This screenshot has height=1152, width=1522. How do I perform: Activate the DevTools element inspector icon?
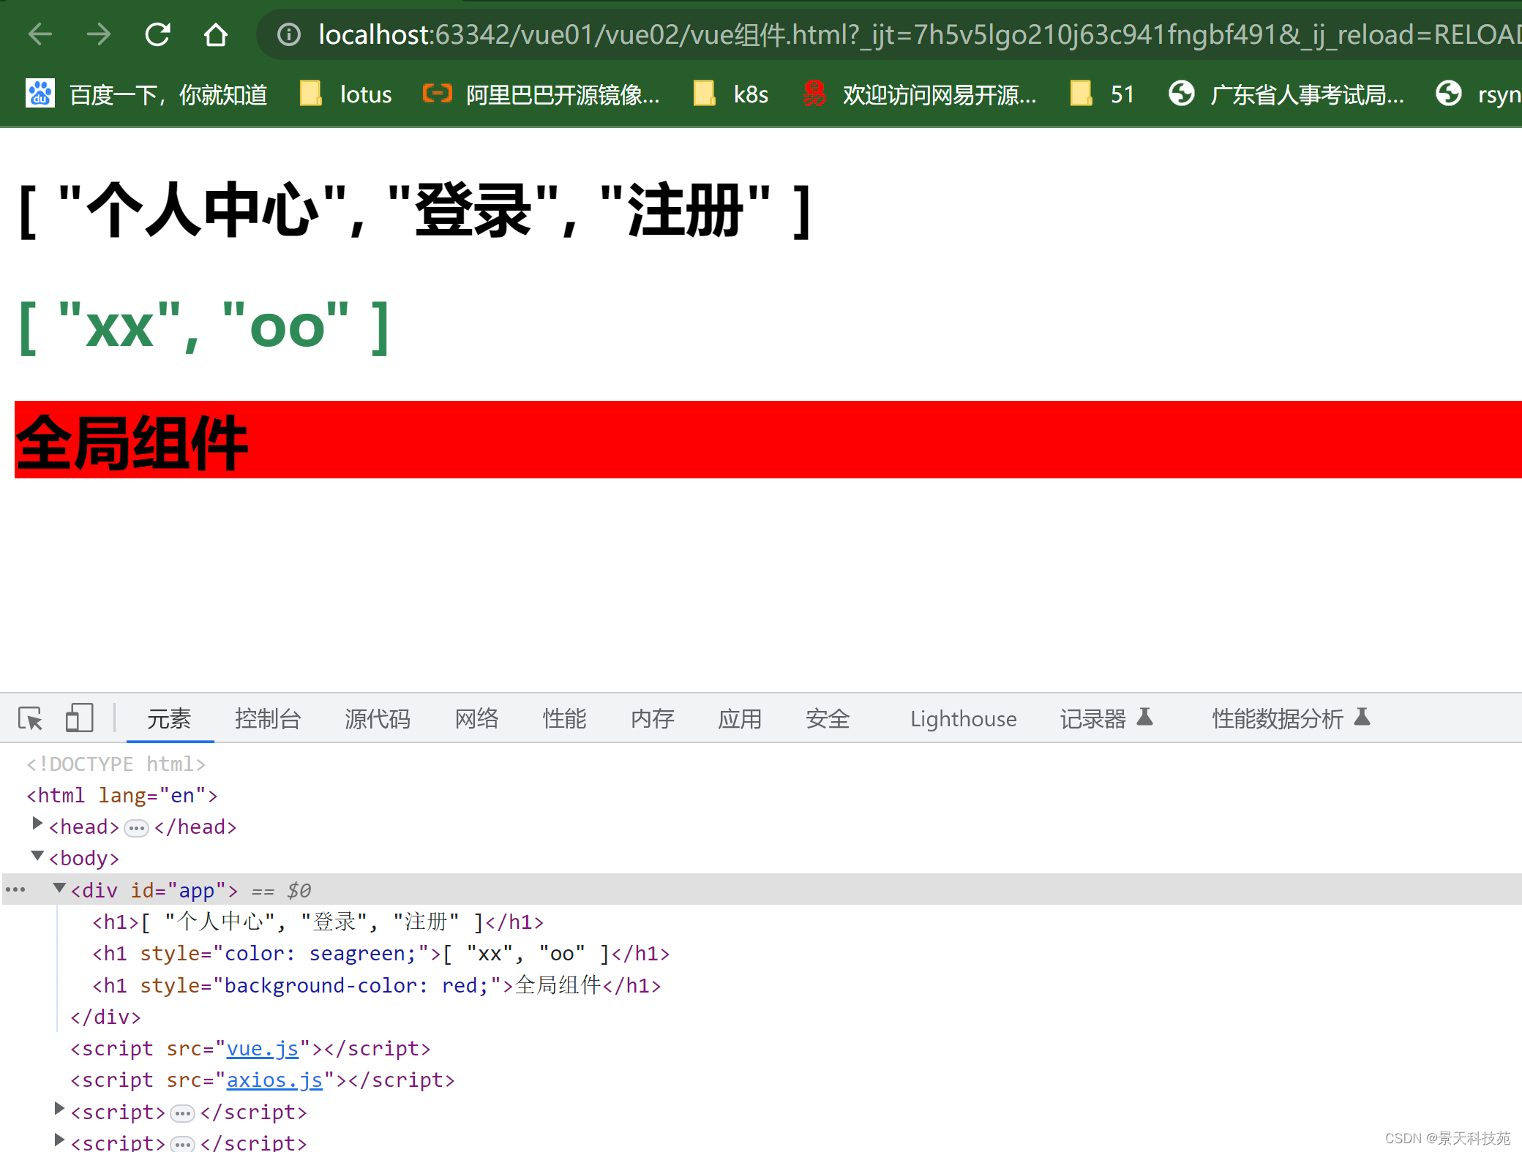click(x=31, y=718)
